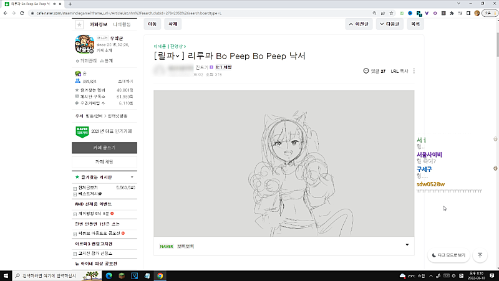Click the 카페 글쓰기 write button

[104, 148]
